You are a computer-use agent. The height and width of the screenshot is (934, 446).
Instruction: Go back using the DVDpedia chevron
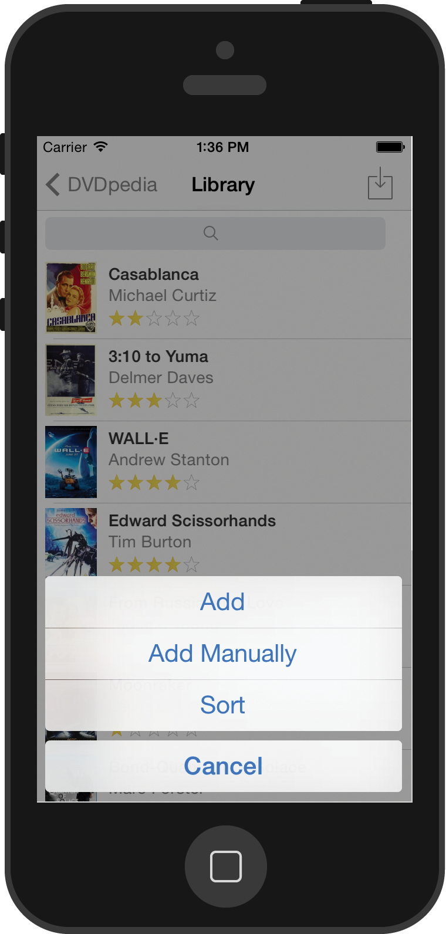pyautogui.click(x=53, y=184)
